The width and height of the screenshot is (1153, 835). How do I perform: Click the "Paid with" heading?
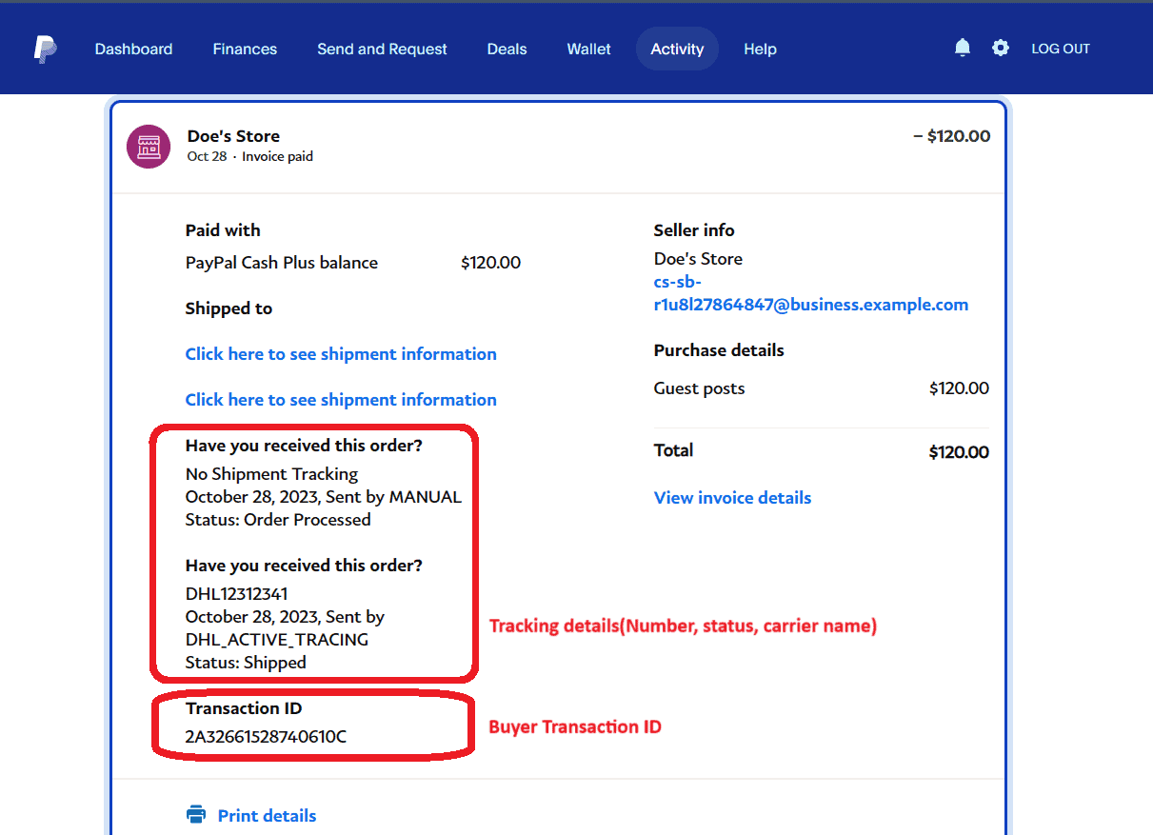[223, 230]
